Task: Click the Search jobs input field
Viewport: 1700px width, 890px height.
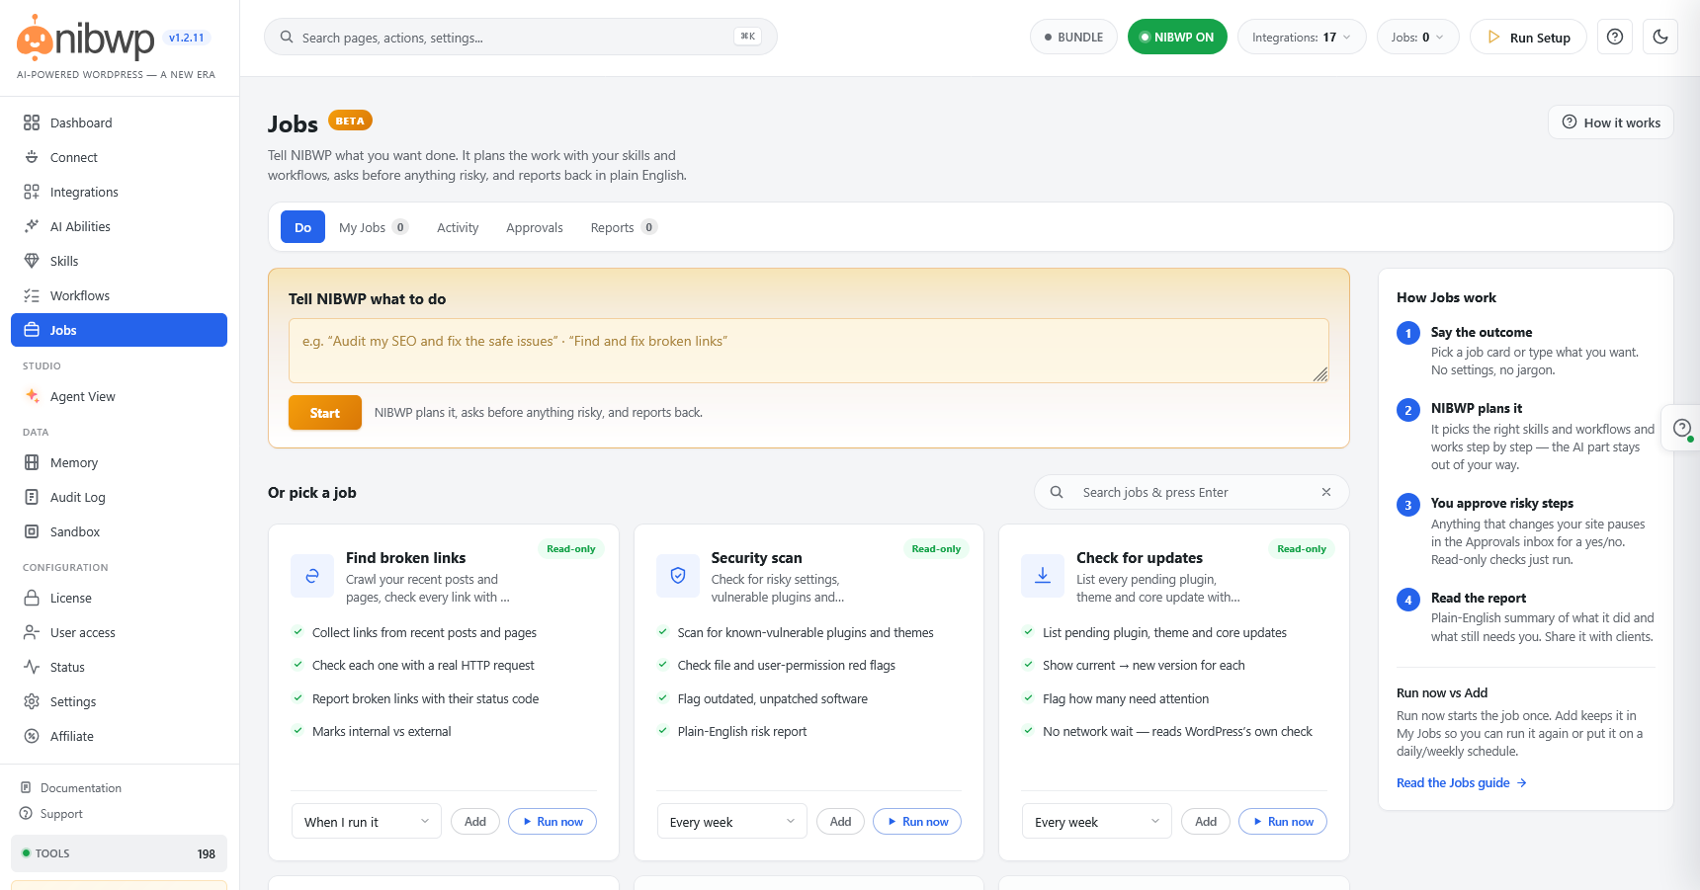Action: 1192,492
